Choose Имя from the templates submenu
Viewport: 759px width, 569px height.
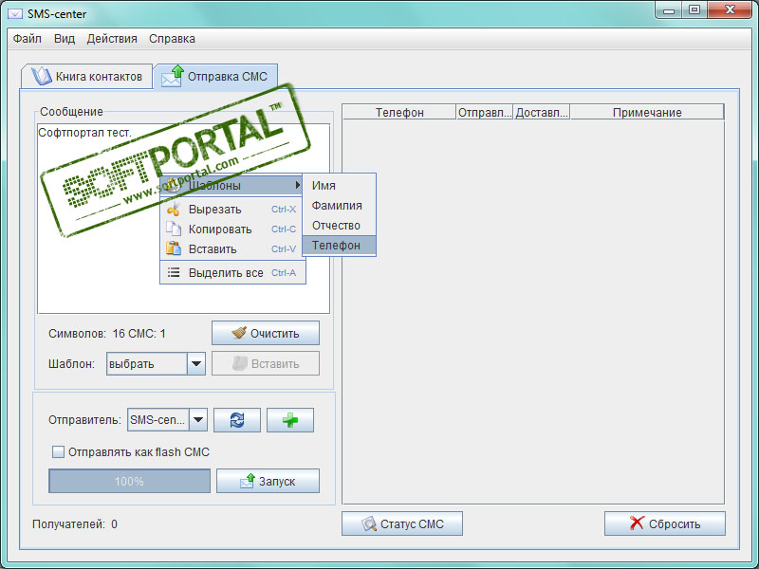tap(339, 185)
